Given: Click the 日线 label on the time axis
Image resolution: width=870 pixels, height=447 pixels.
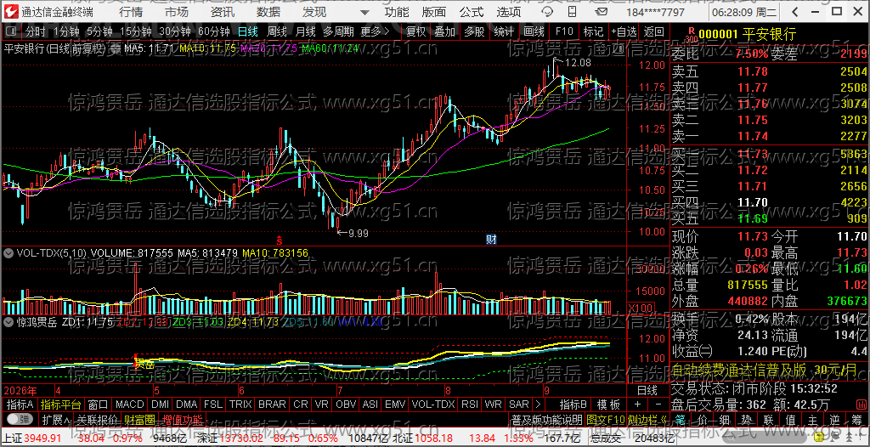Looking at the screenshot, I should tap(647, 389).
